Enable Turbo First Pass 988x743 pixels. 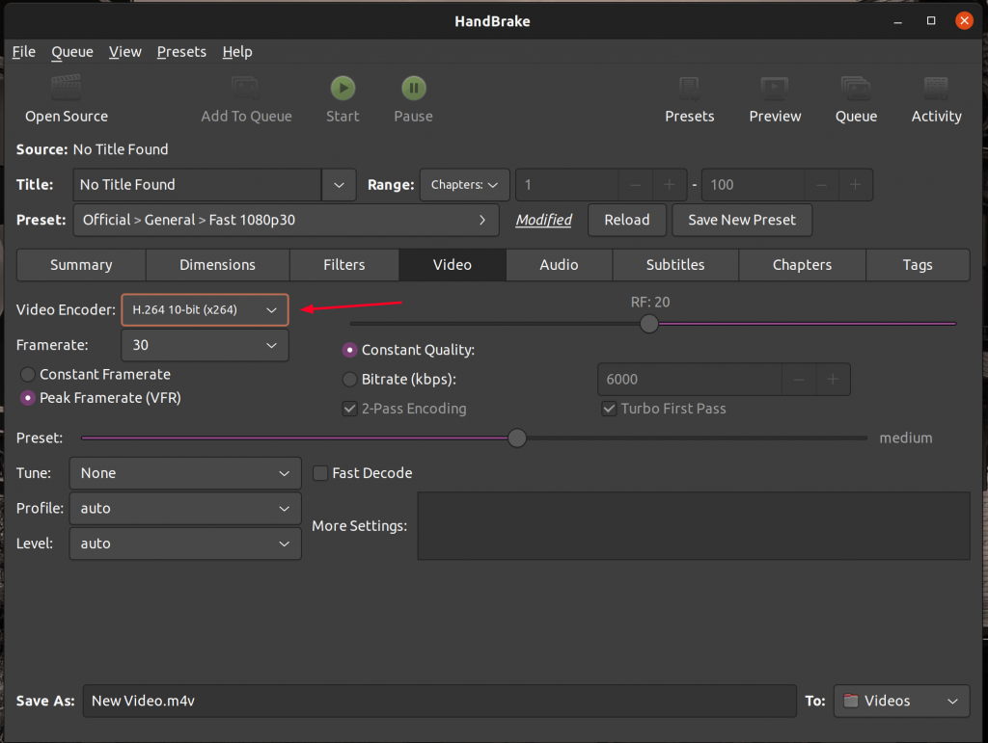[x=609, y=409]
